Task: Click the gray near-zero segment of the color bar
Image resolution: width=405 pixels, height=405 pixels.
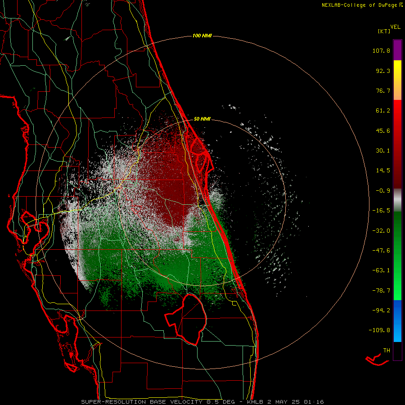Action: click(x=397, y=200)
